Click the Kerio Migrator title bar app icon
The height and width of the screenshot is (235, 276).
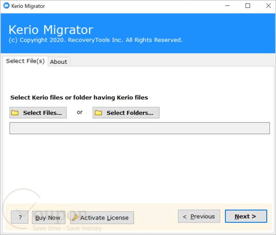[x=6, y=6]
